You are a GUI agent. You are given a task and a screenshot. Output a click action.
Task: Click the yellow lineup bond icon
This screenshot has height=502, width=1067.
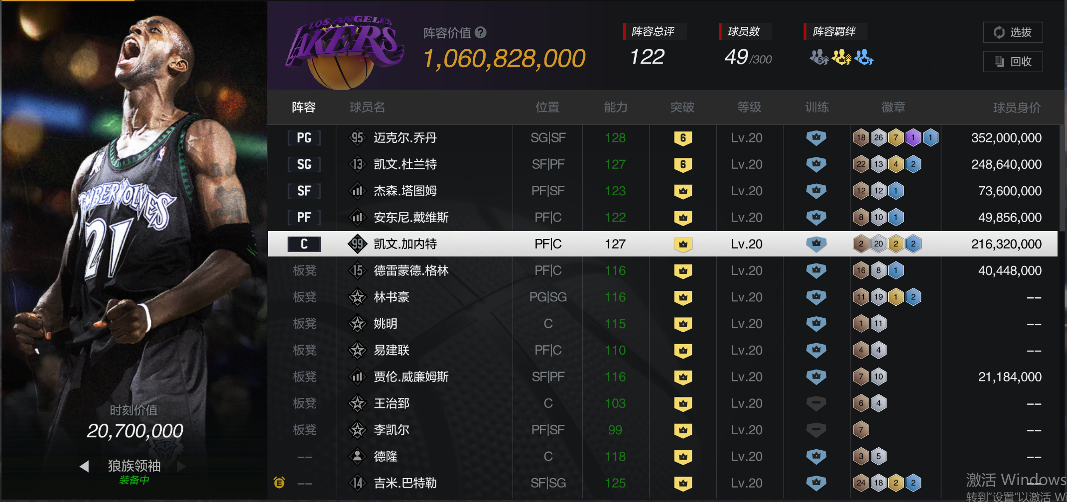pyautogui.click(x=841, y=57)
